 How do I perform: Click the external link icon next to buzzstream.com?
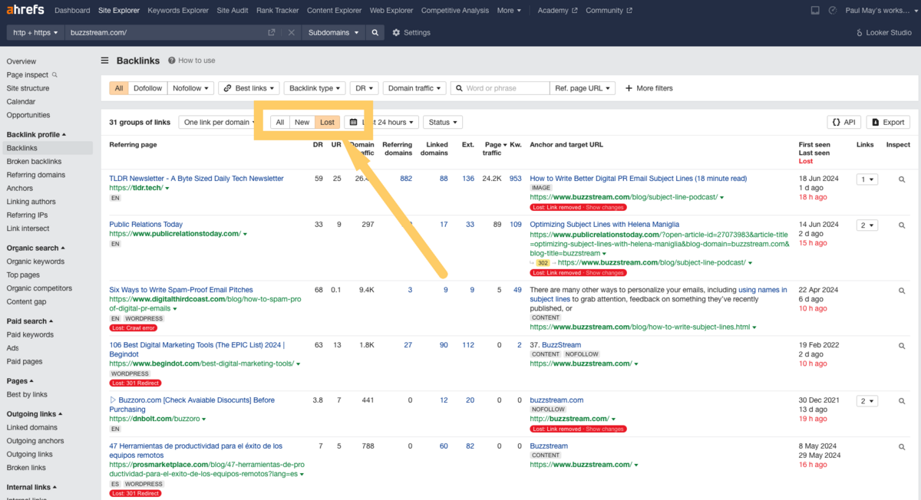tap(270, 32)
